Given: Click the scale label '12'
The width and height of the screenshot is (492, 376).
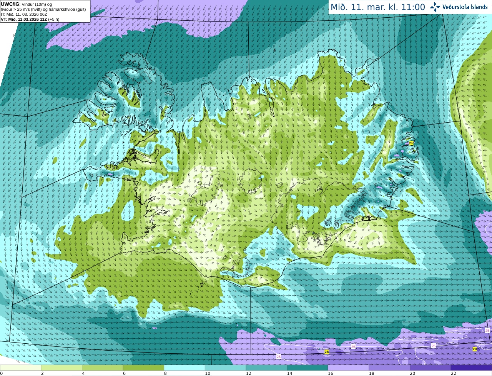Looking at the screenshot, I should [248, 373].
